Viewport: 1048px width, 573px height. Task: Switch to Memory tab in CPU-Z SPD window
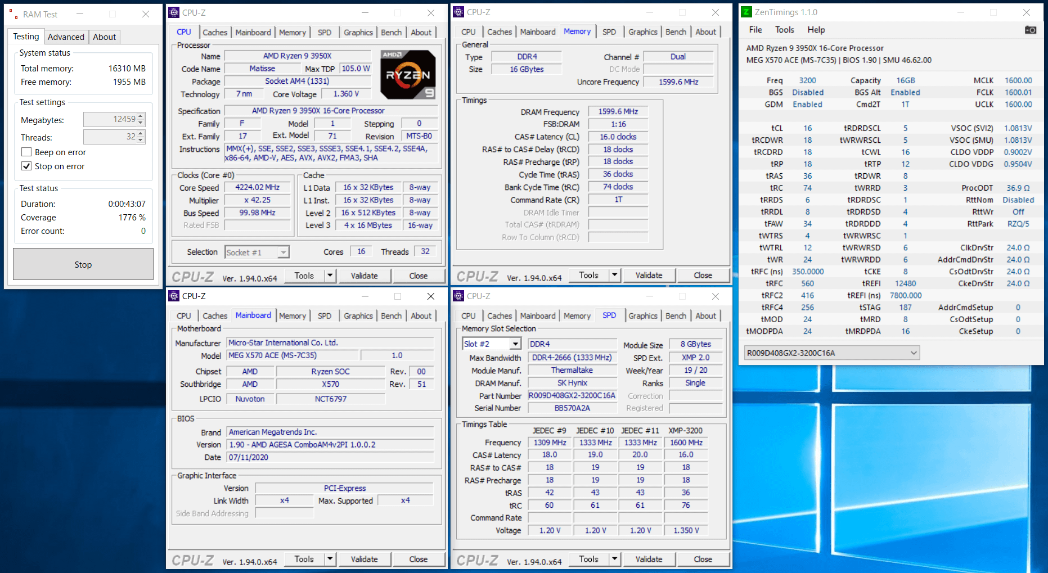(x=577, y=316)
